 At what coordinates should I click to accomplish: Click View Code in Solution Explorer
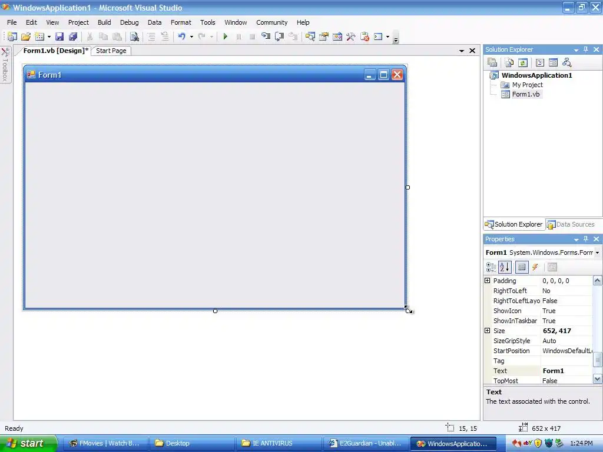point(540,62)
